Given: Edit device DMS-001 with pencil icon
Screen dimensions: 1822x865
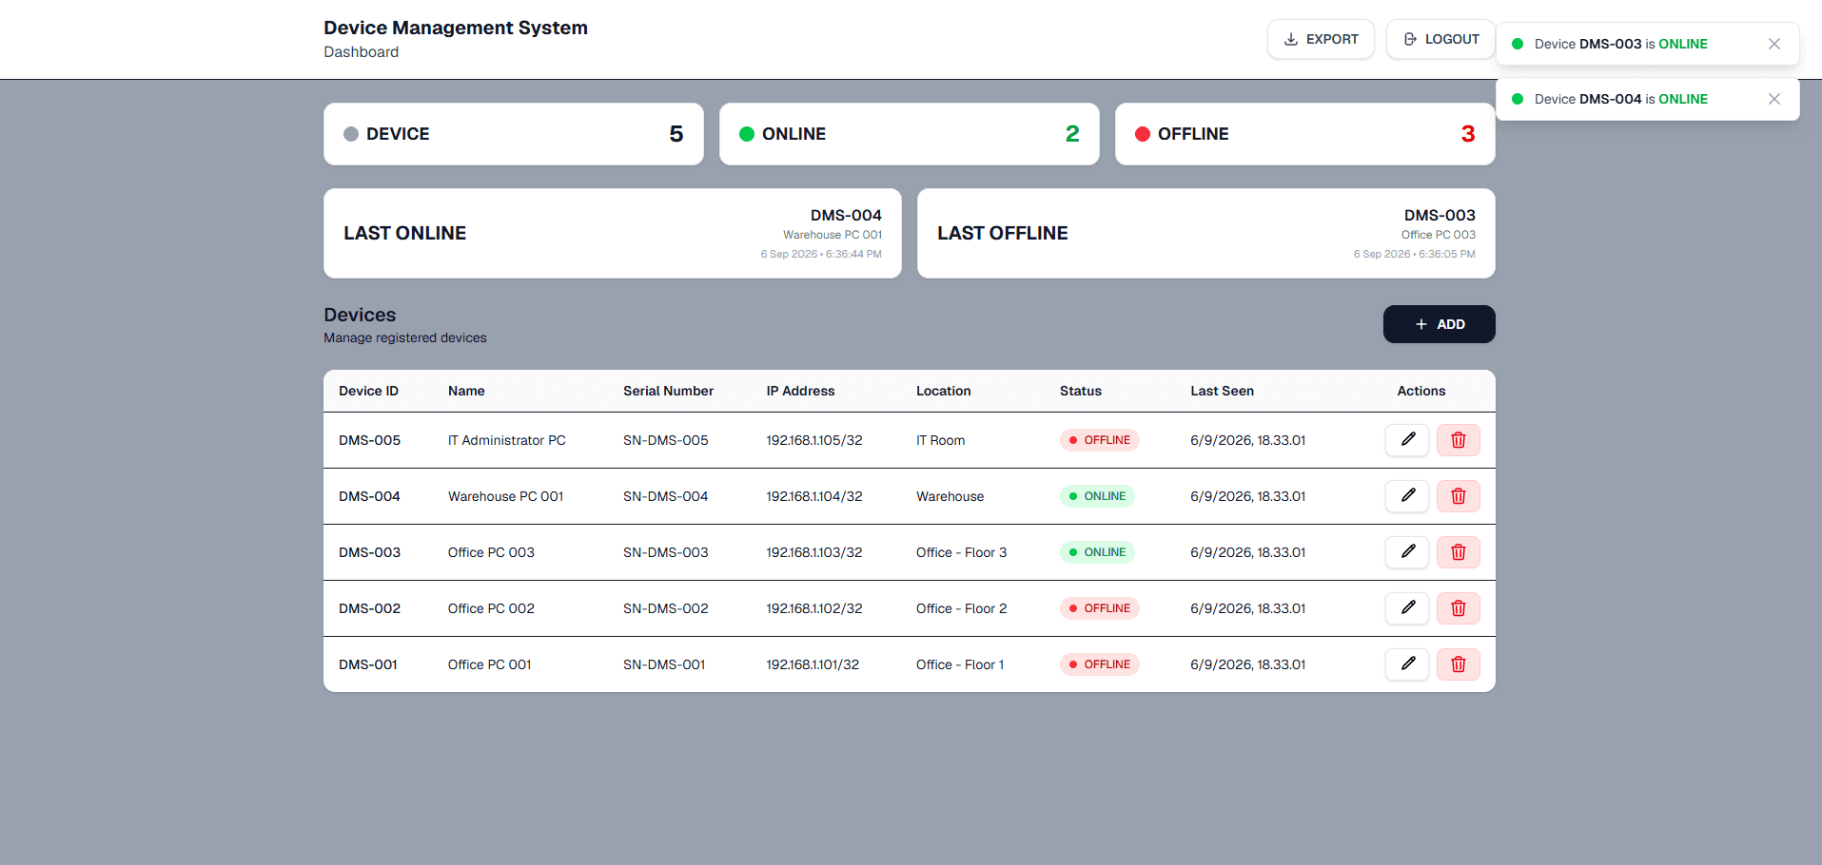Looking at the screenshot, I should tap(1407, 664).
